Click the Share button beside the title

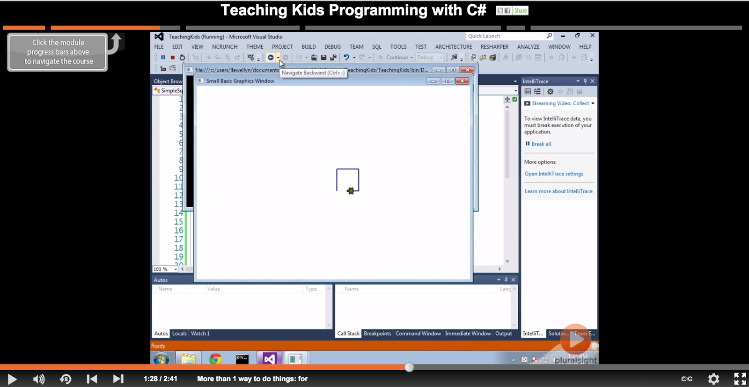pos(520,11)
